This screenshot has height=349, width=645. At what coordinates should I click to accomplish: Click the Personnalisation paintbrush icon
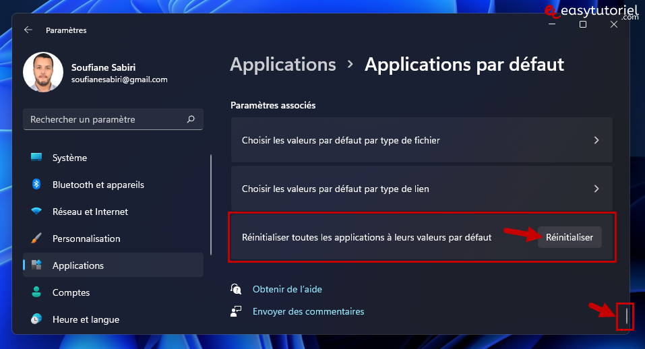(36, 238)
